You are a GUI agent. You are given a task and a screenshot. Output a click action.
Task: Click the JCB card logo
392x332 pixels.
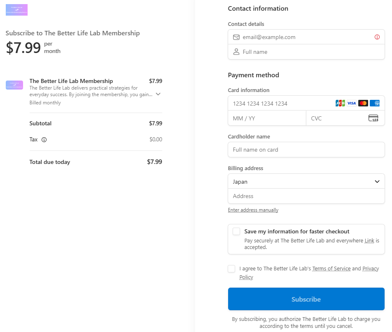point(340,104)
